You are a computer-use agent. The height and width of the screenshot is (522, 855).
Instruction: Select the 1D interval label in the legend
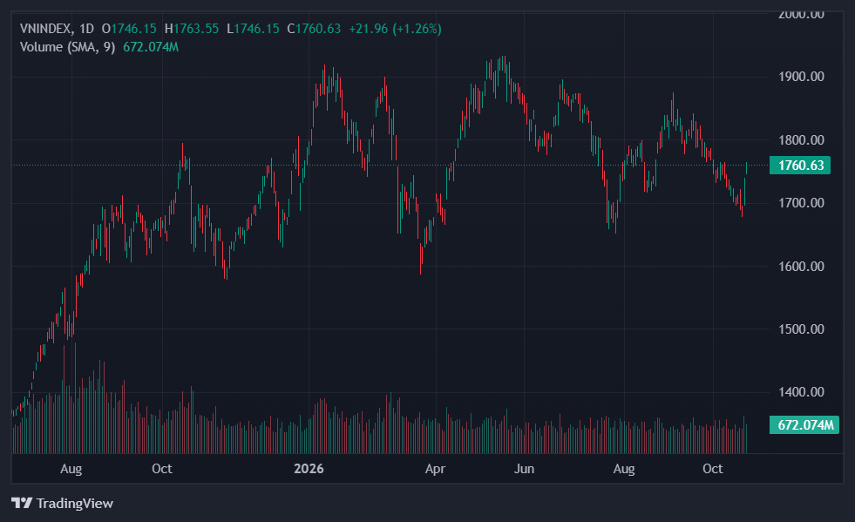86,29
